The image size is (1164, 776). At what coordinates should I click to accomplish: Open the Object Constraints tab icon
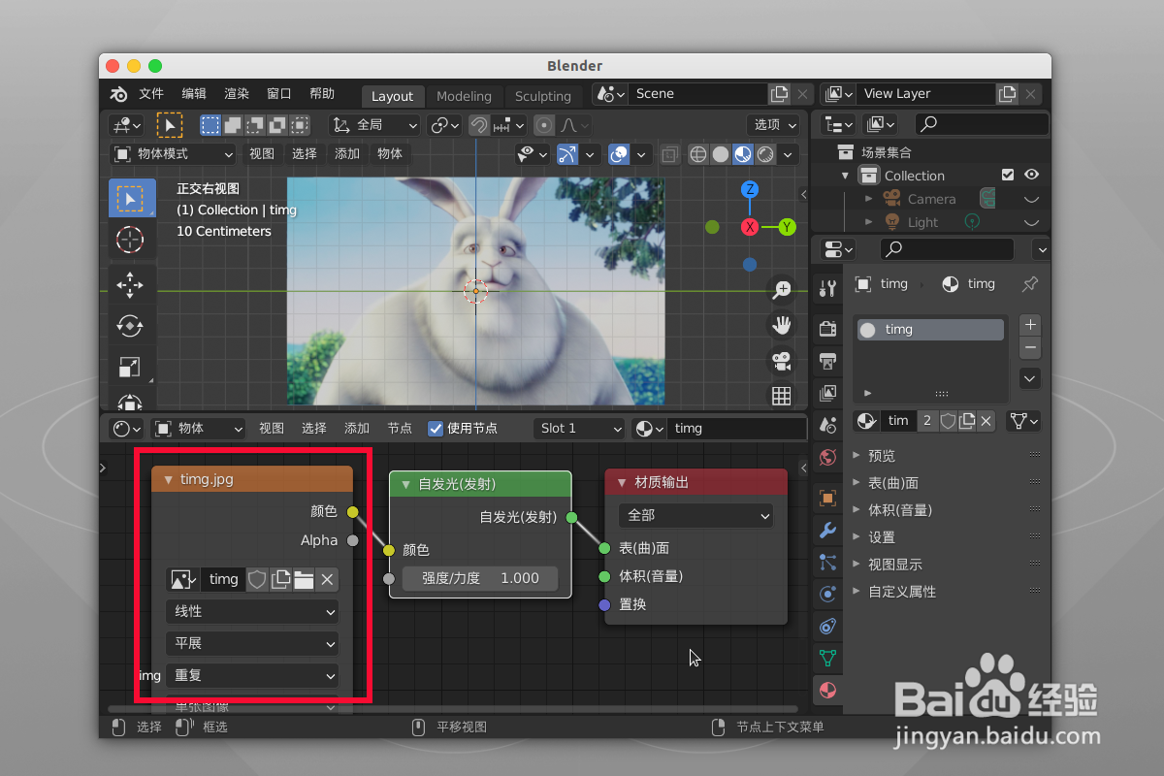[x=827, y=626]
